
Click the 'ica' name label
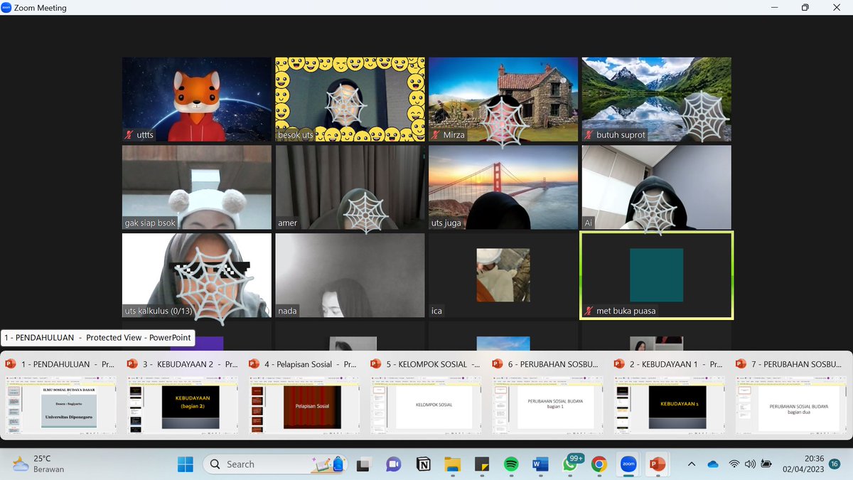[x=436, y=311]
